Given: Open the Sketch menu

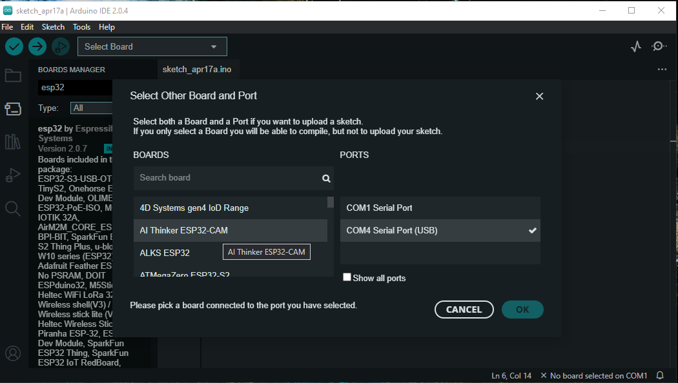Looking at the screenshot, I should tap(53, 27).
